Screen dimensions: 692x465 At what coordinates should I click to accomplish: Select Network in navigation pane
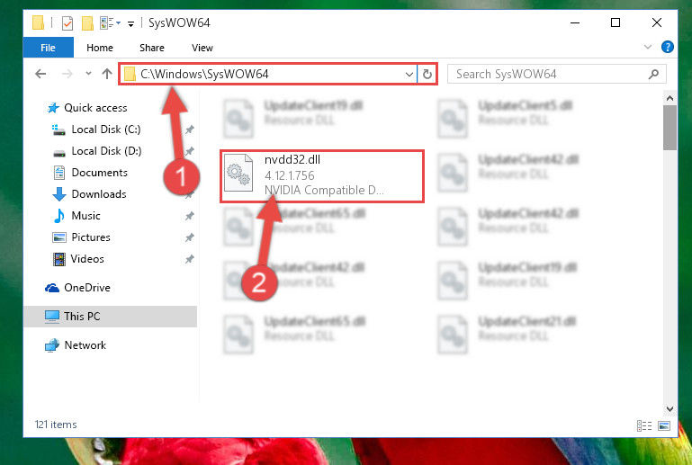pos(85,345)
